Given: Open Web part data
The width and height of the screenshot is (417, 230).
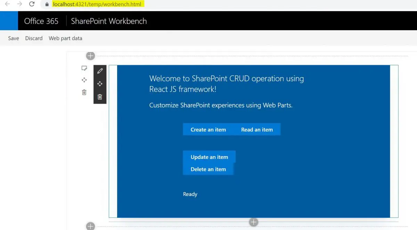Looking at the screenshot, I should [65, 38].
